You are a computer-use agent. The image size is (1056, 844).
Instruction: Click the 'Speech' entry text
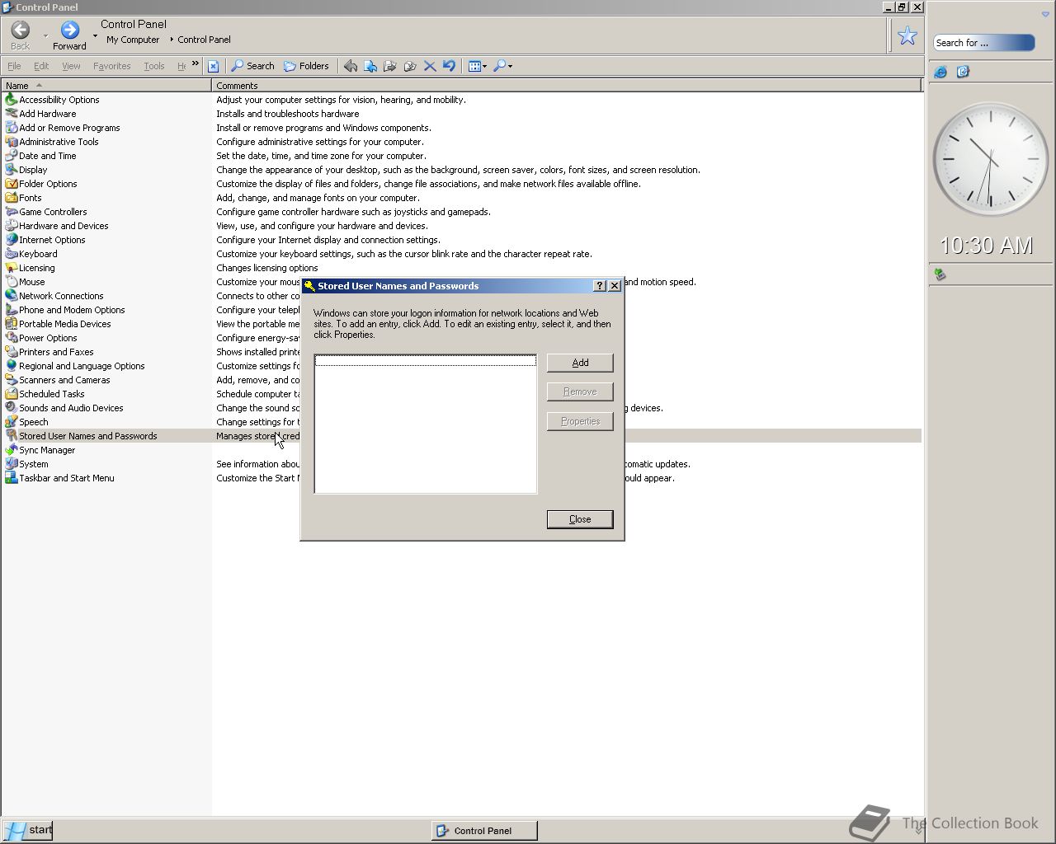point(34,422)
